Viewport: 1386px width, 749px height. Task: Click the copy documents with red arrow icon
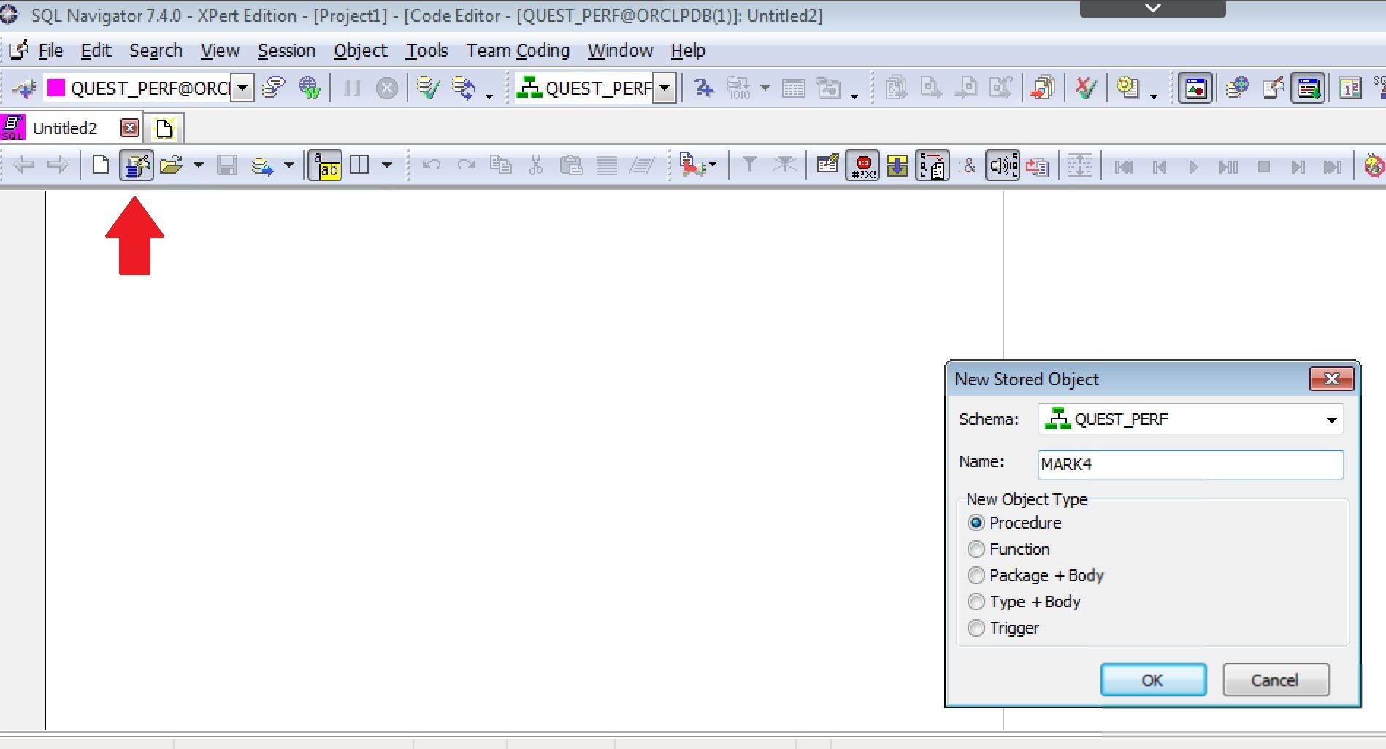point(1043,88)
